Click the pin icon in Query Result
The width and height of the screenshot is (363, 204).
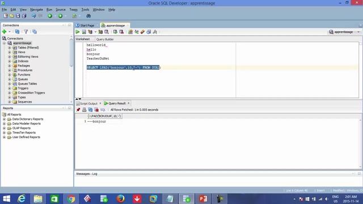[78, 109]
